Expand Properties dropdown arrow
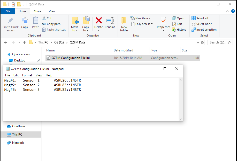Viewport: 237px width, 161px height. [163, 30]
